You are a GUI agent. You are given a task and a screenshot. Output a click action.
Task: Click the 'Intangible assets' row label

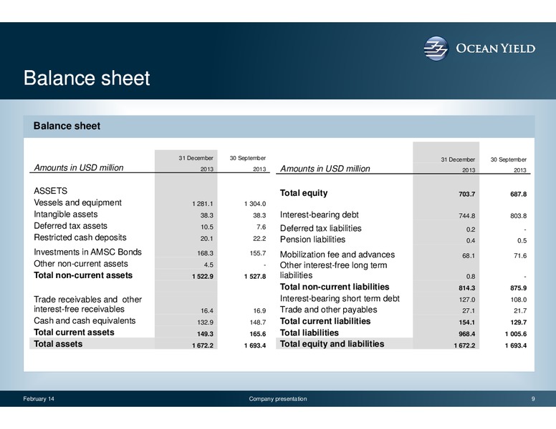tap(66, 214)
